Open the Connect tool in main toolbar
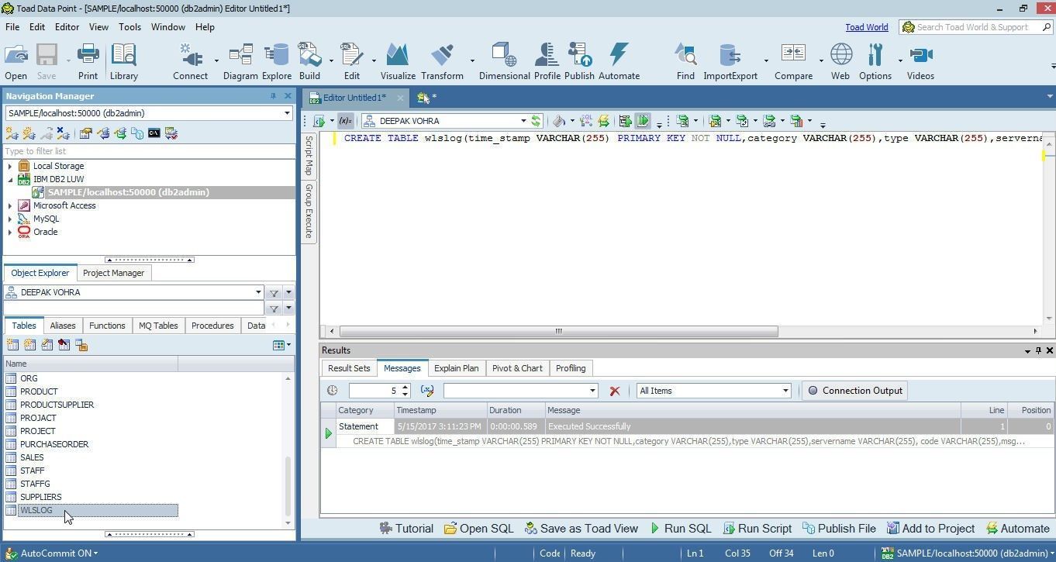Image resolution: width=1056 pixels, height=562 pixels. (190, 62)
